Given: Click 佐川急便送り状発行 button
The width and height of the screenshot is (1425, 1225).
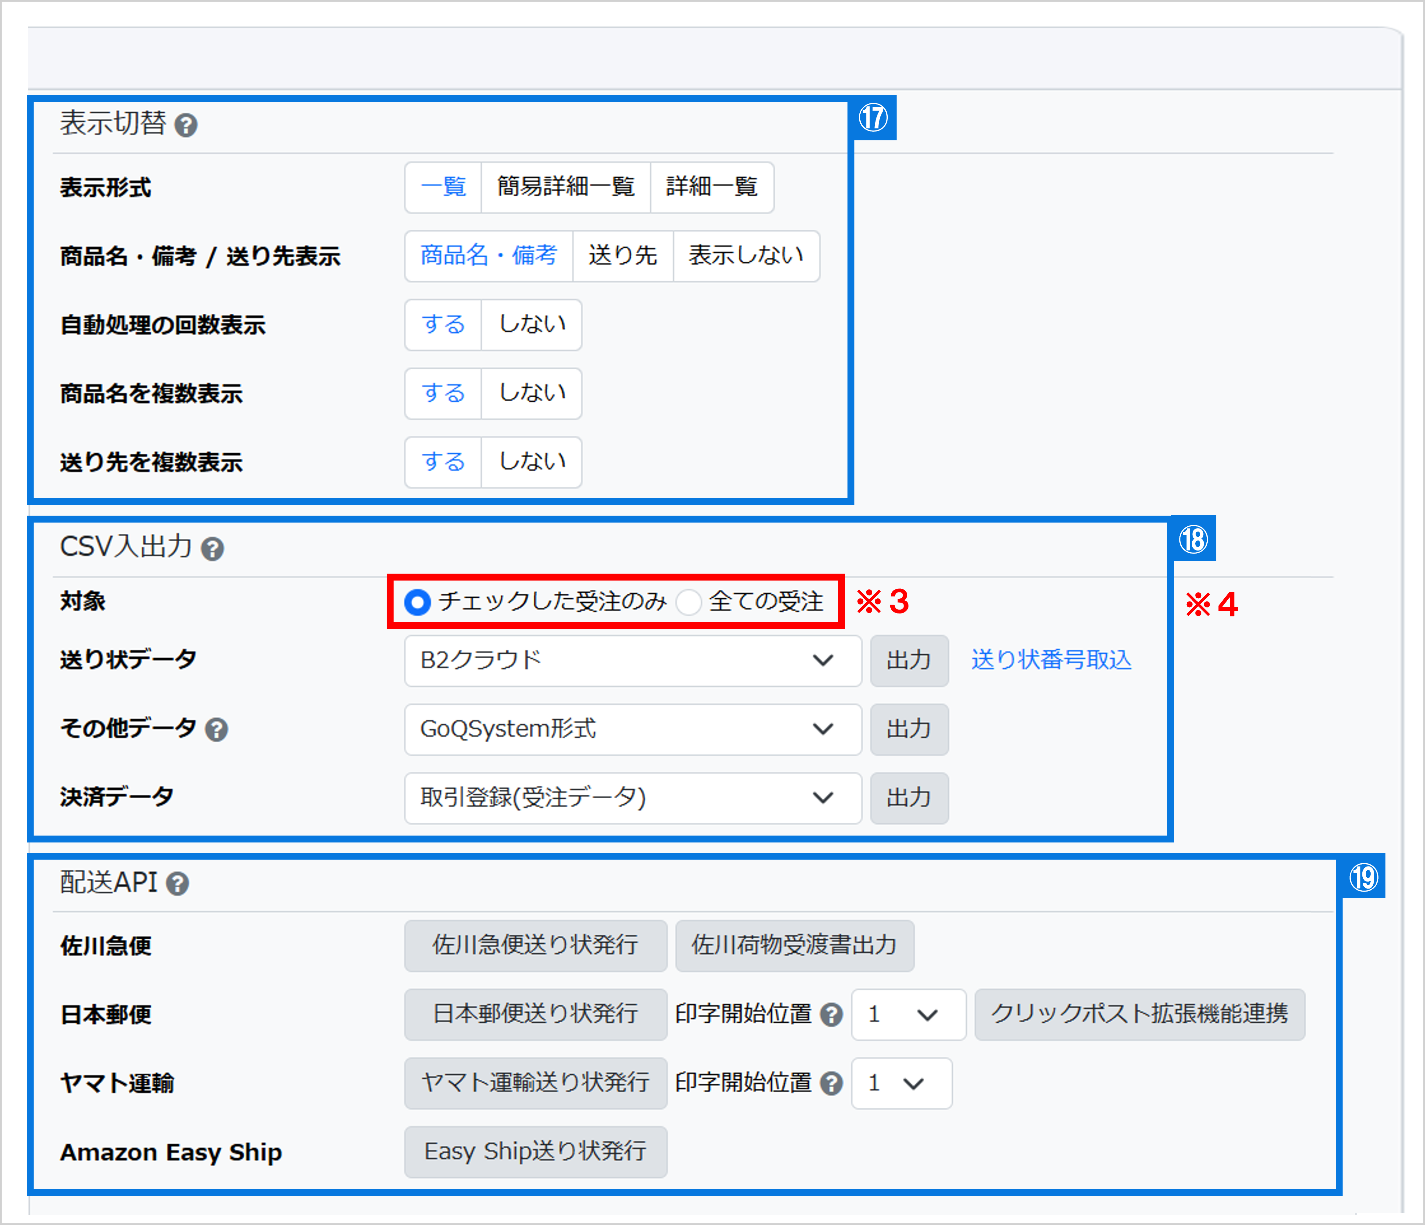Looking at the screenshot, I should coord(535,945).
